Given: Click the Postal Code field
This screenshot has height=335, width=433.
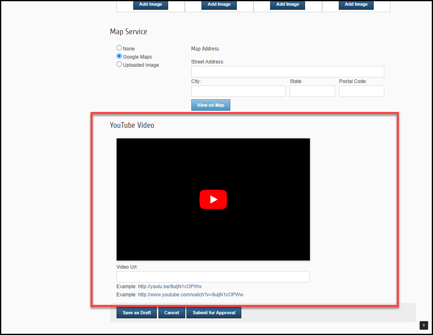Looking at the screenshot, I should (362, 91).
